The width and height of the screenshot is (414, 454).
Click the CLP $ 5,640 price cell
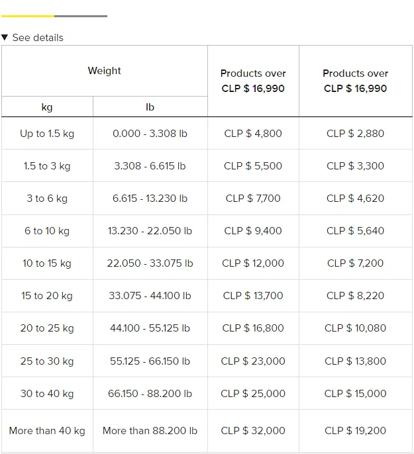tap(356, 231)
